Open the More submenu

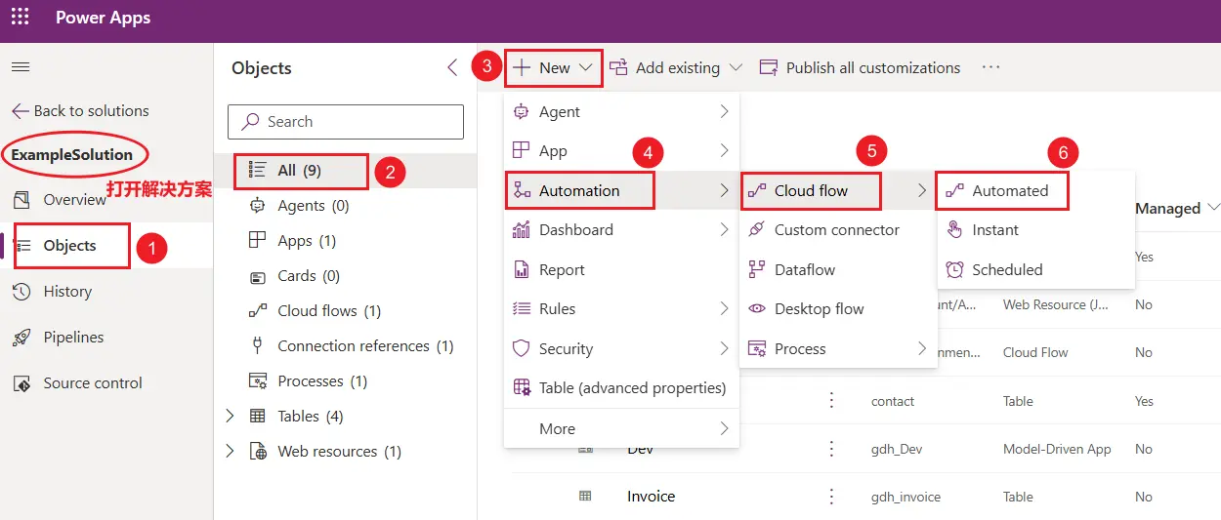[621, 428]
